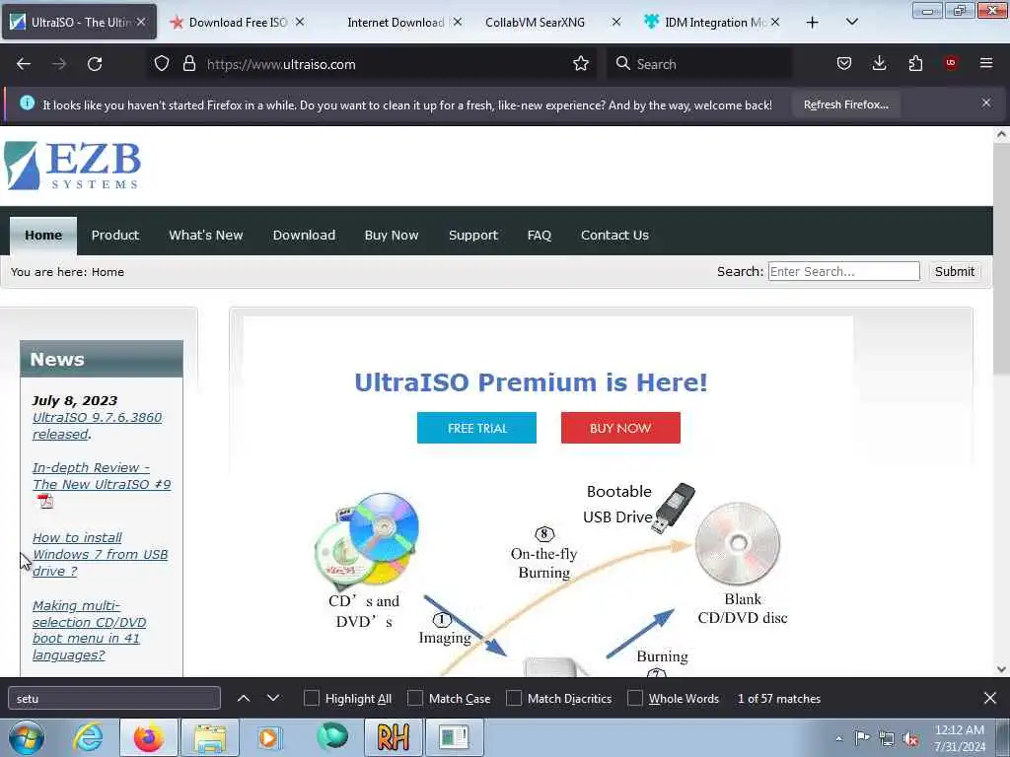The height and width of the screenshot is (757, 1010).
Task: Click the page vertical scrollbar thumb
Action: [1001, 257]
